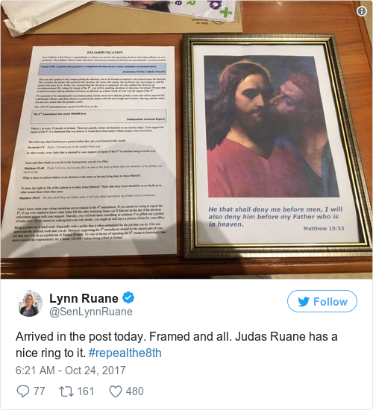Click the info icon on the photo
Screen dimensions: 373x410
[x=362, y=11]
